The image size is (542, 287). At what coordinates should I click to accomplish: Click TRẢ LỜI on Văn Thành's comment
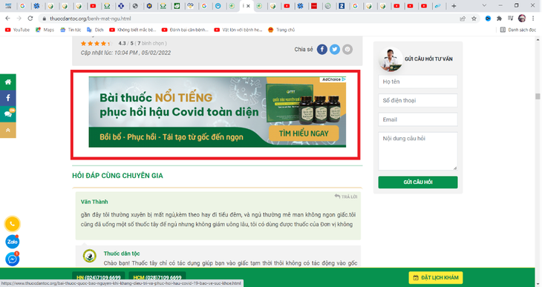[346, 197]
